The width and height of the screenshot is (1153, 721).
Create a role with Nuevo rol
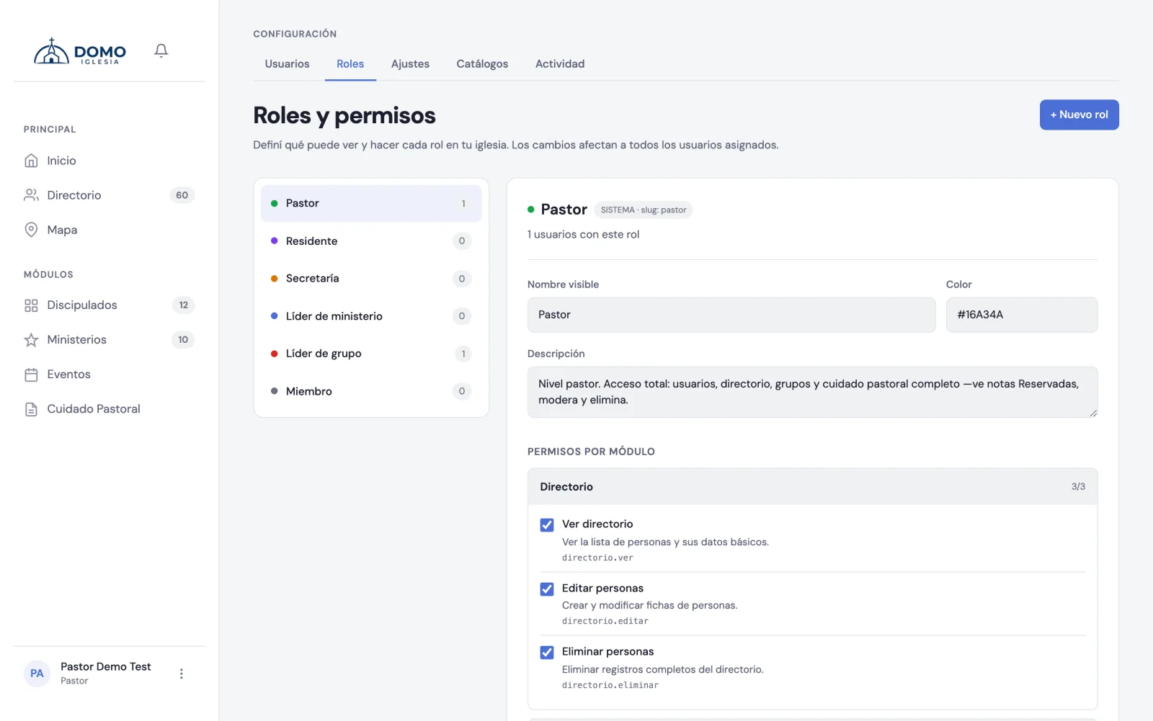click(x=1079, y=115)
